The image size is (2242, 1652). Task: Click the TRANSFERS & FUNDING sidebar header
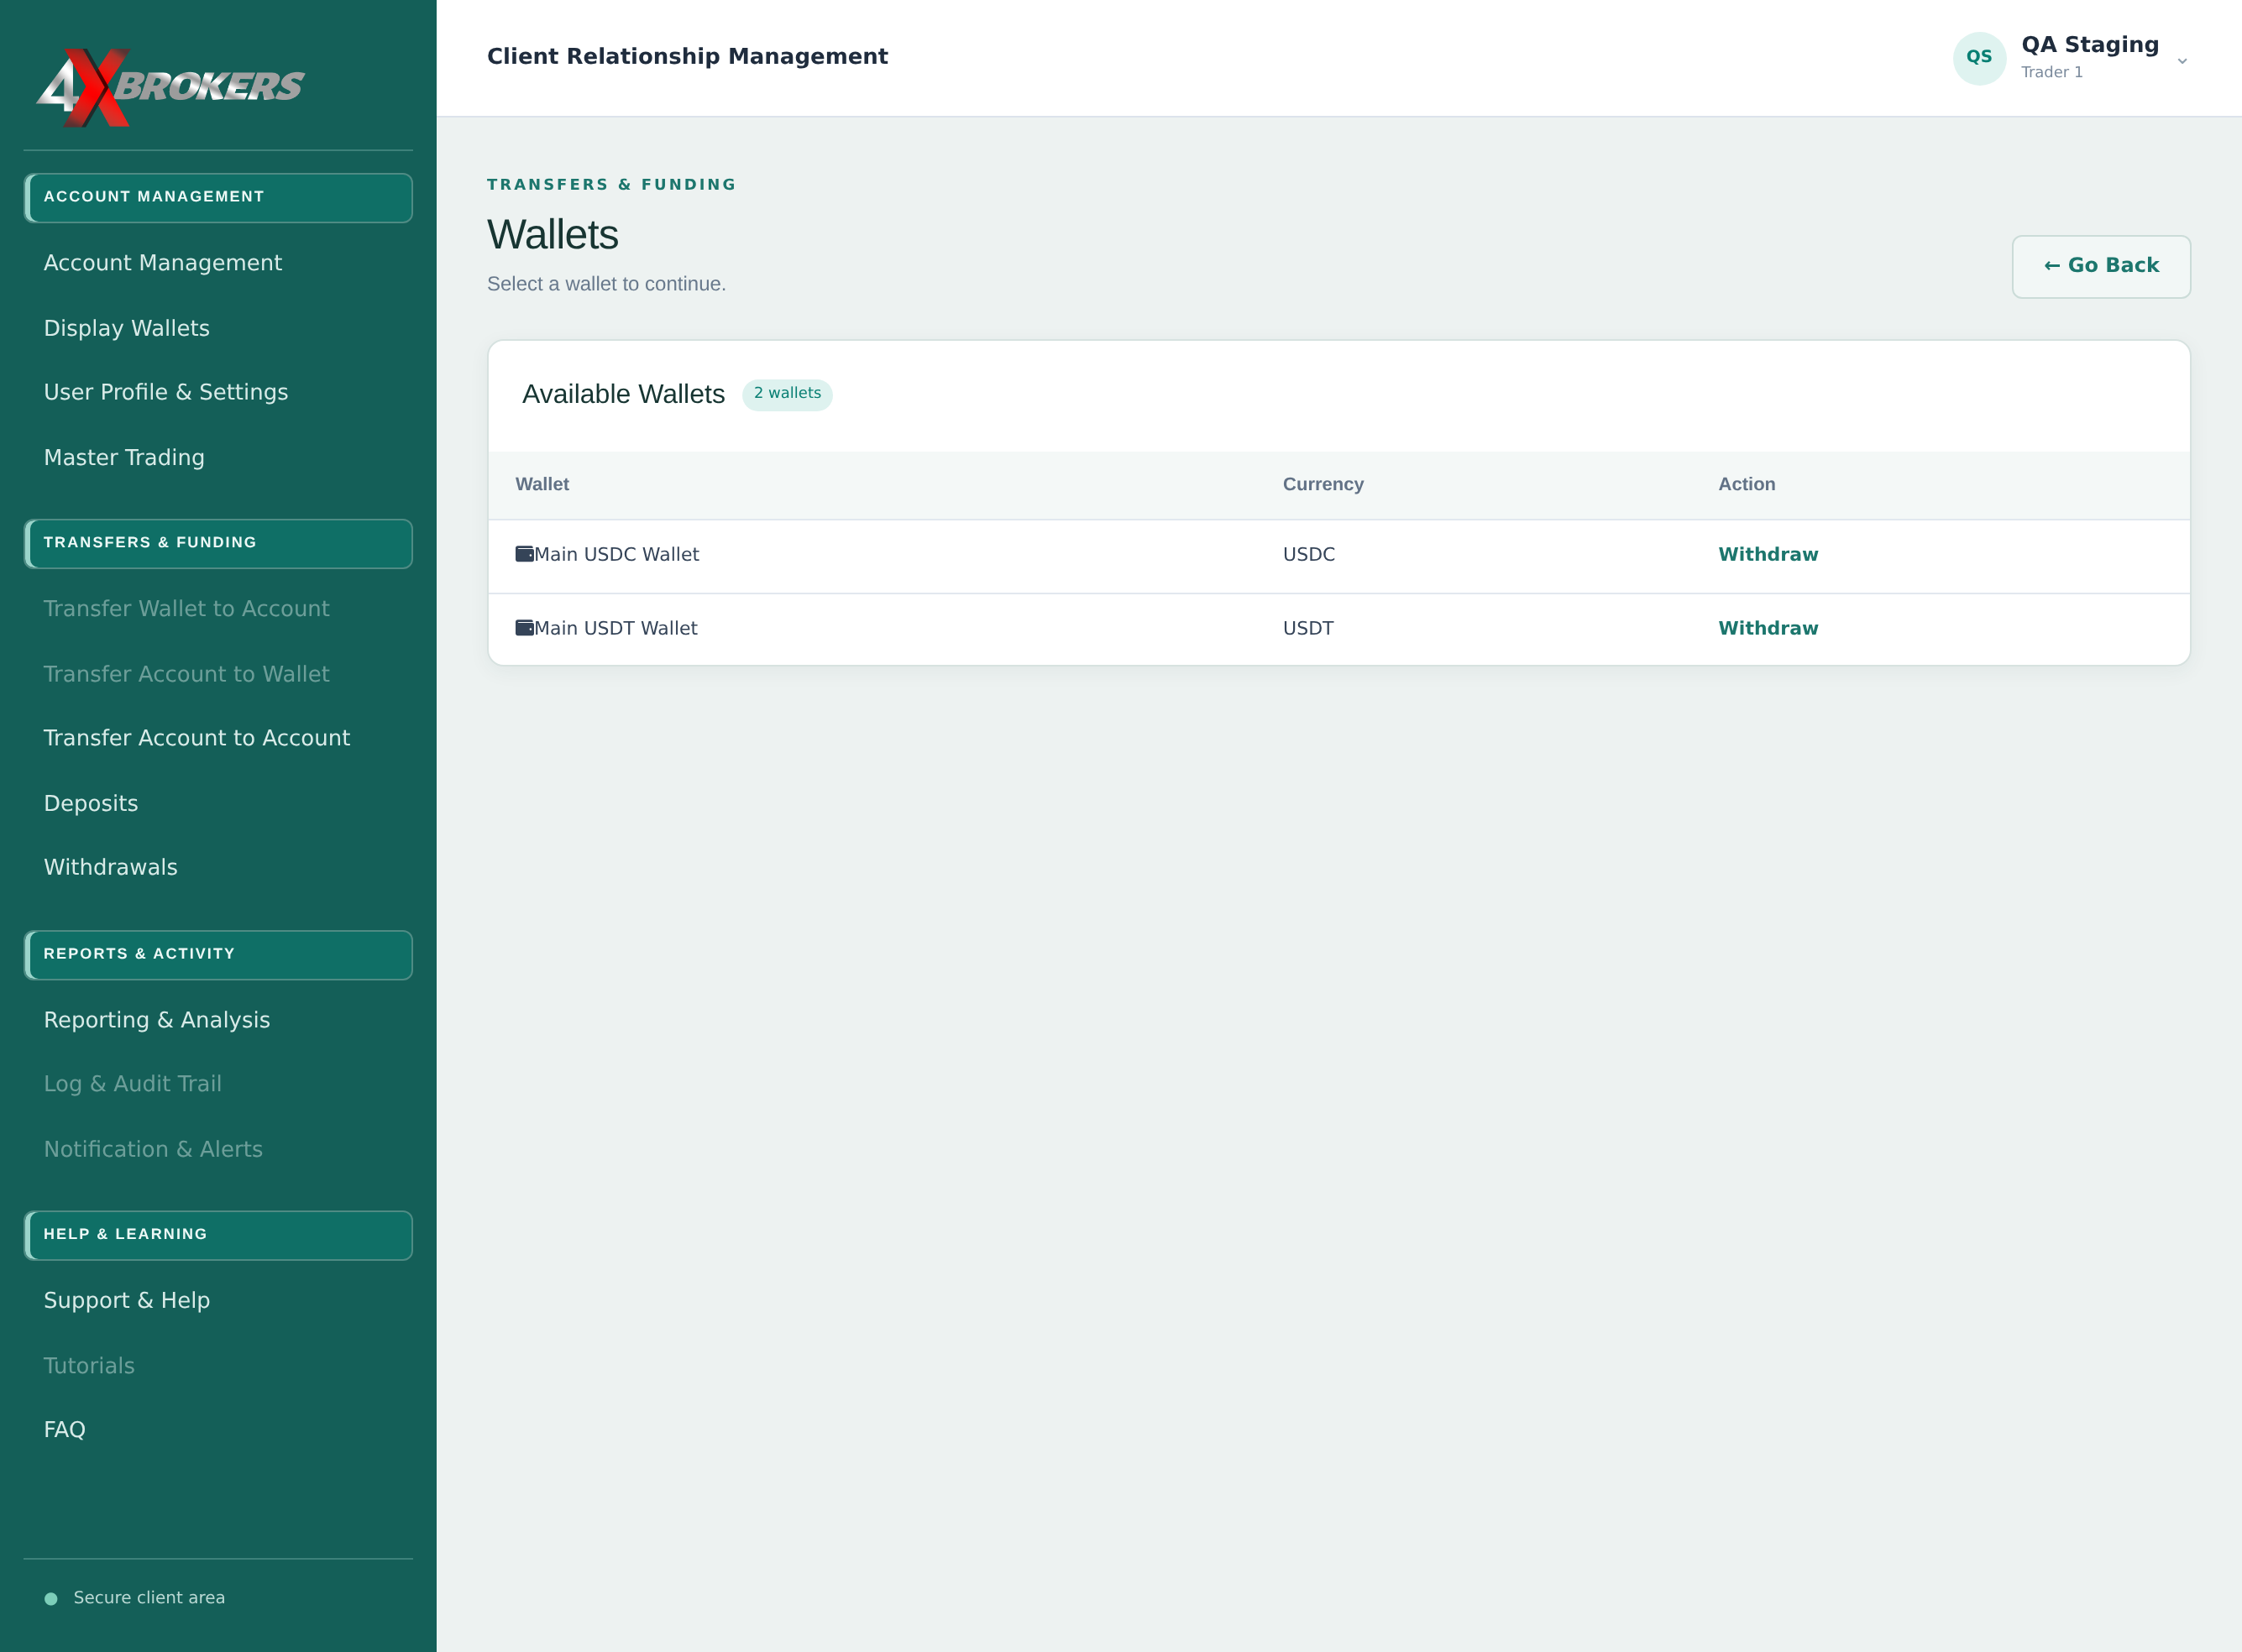click(x=218, y=544)
